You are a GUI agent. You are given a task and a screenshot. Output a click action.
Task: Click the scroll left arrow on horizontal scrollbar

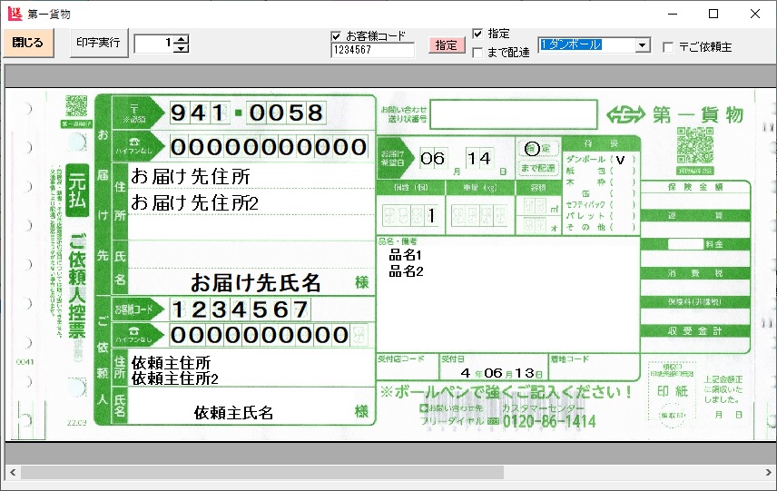pyautogui.click(x=13, y=473)
